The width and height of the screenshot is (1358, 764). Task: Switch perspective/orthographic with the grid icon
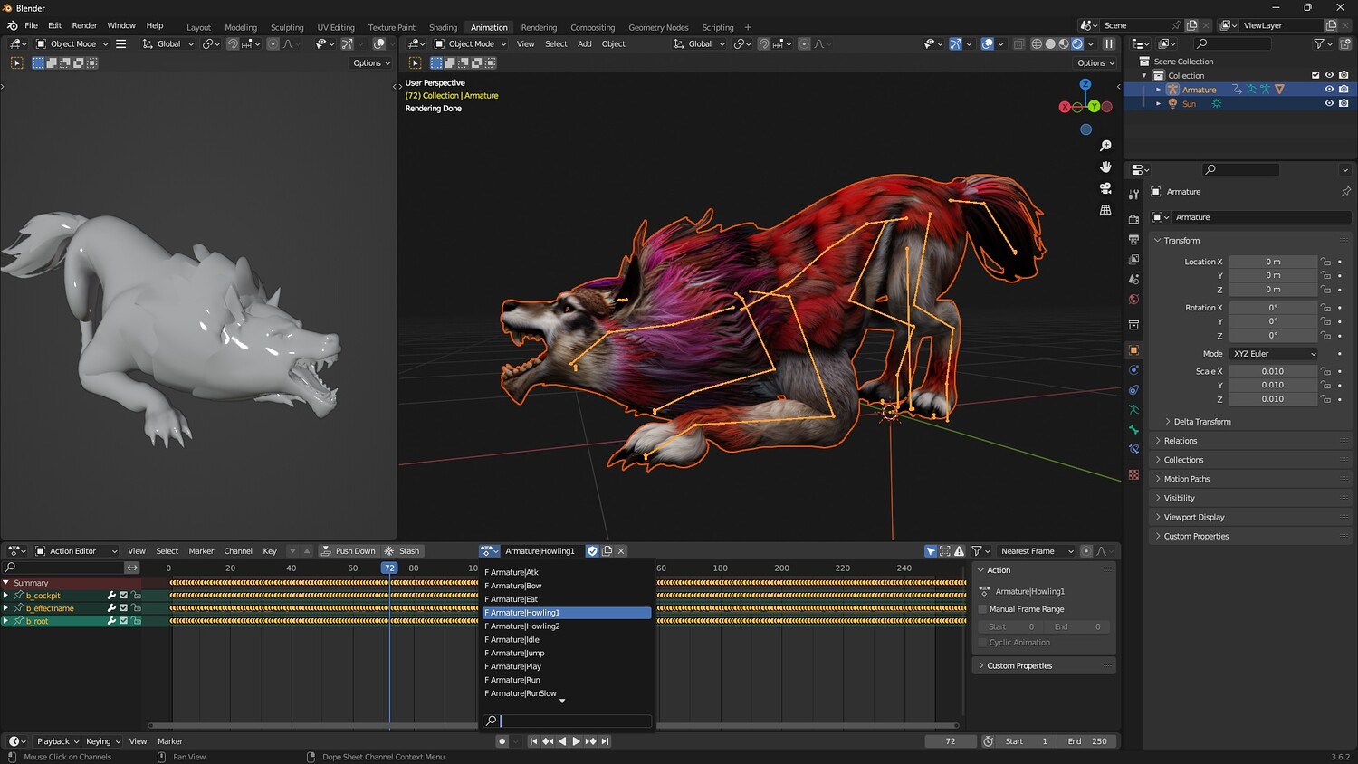coord(1105,210)
